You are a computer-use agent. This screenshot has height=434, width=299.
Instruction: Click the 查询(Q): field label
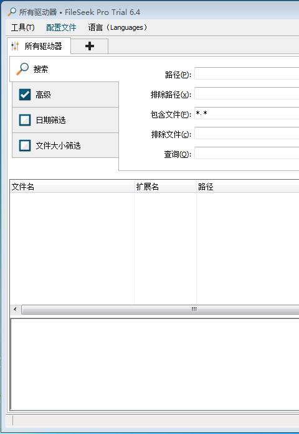pos(178,154)
